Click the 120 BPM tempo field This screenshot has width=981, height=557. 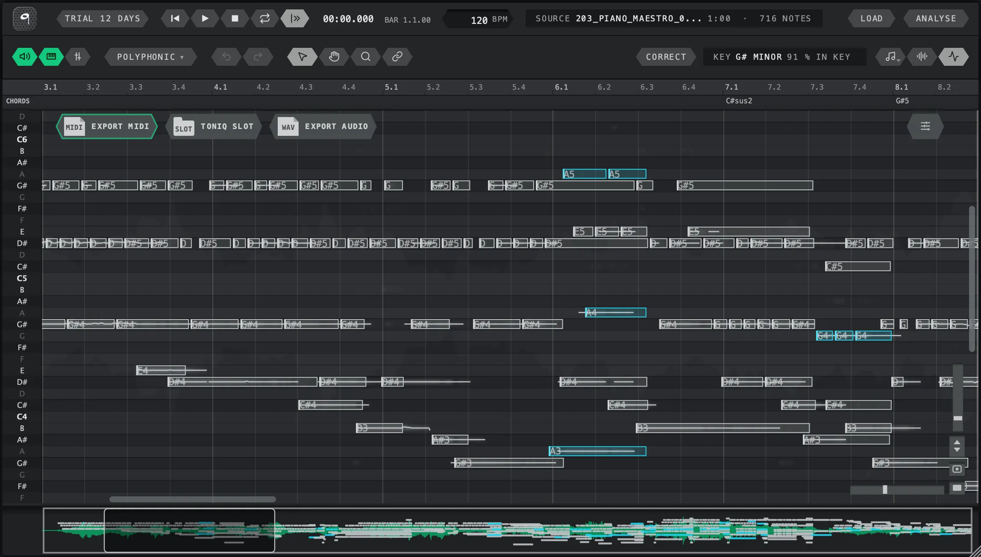(x=478, y=19)
